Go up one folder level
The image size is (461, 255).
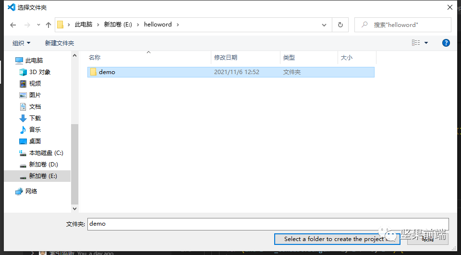click(49, 25)
